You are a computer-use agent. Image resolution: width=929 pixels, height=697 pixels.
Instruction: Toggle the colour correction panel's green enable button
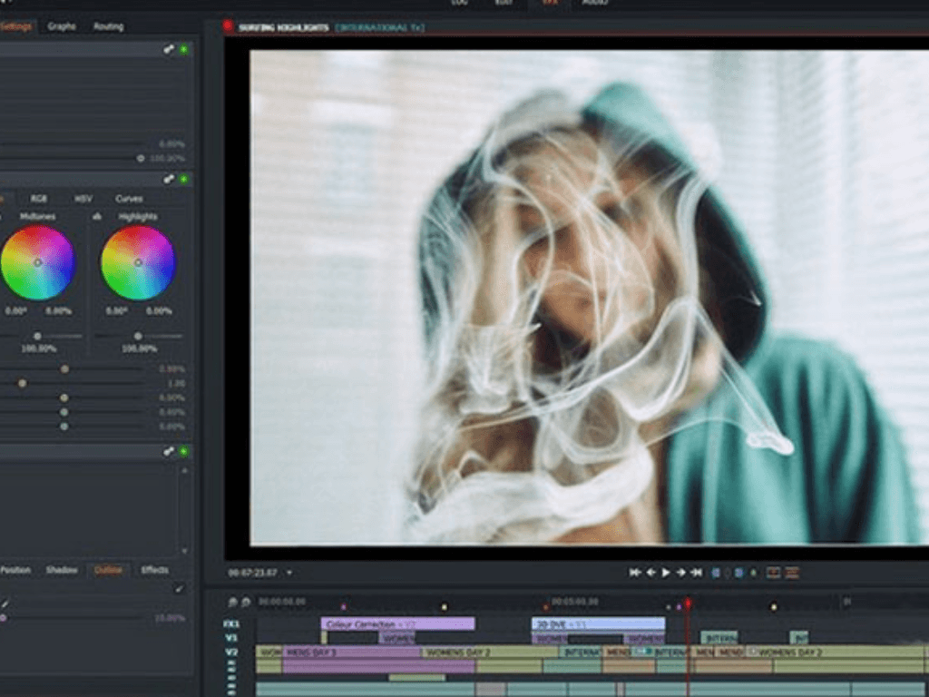tap(184, 180)
